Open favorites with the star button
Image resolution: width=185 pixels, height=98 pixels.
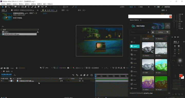coord(153,32)
